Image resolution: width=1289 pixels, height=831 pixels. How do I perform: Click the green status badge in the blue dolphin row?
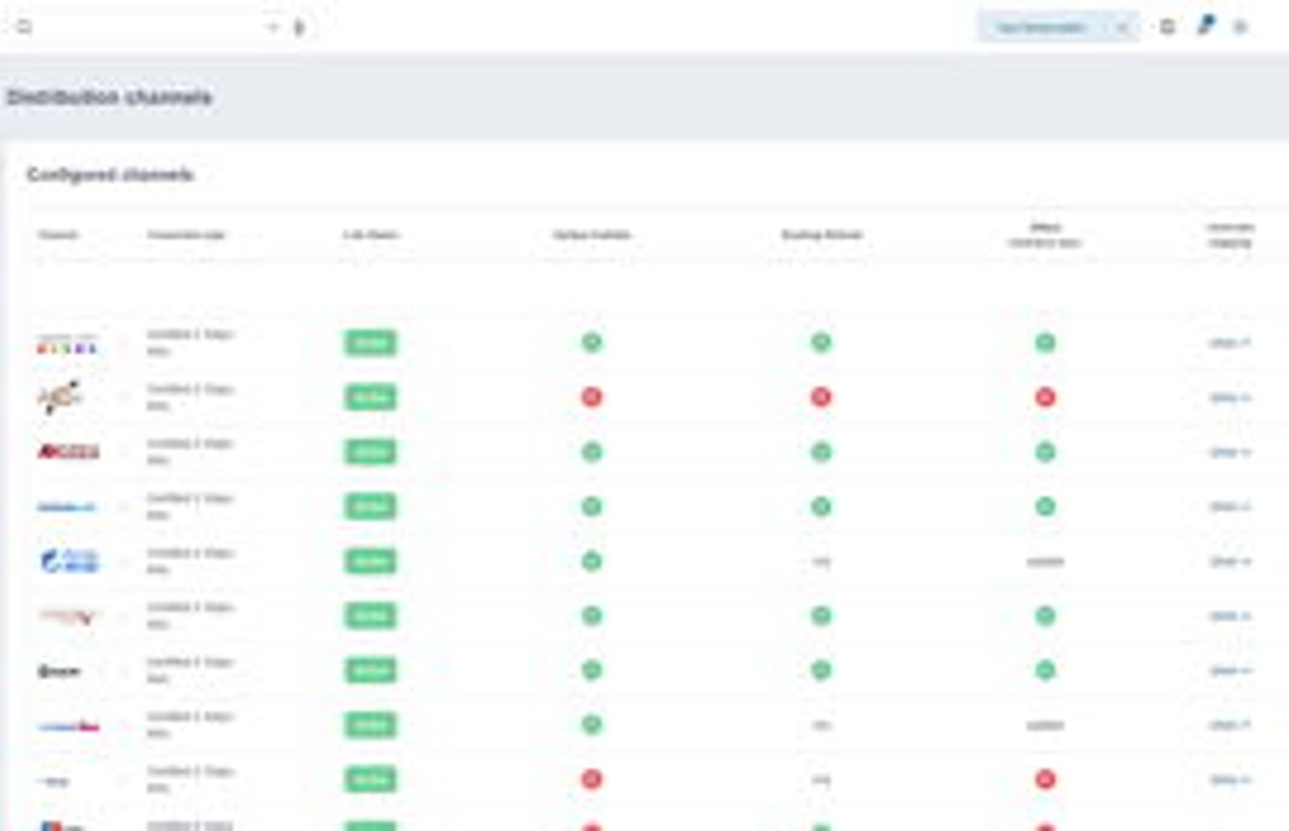(371, 561)
